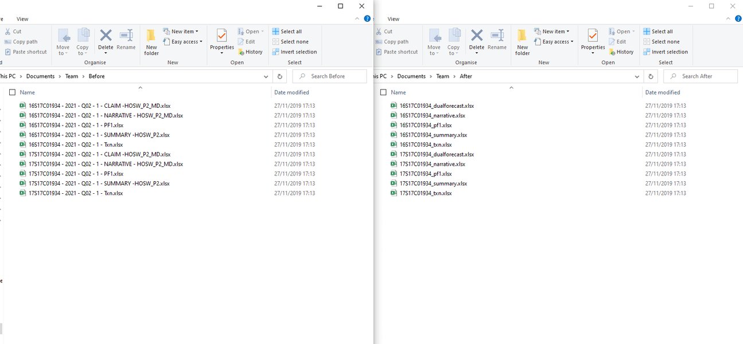Click History in the After window ribbon
Viewport: 743px width, 344px height.
(x=621, y=52)
